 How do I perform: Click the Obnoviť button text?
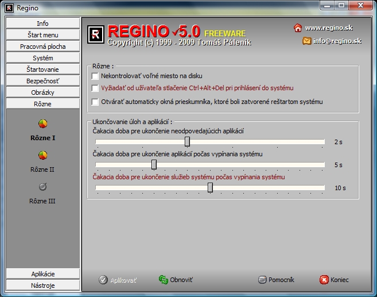(x=181, y=280)
